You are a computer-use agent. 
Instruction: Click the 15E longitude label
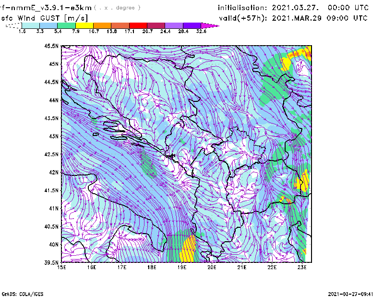[x=61, y=267]
